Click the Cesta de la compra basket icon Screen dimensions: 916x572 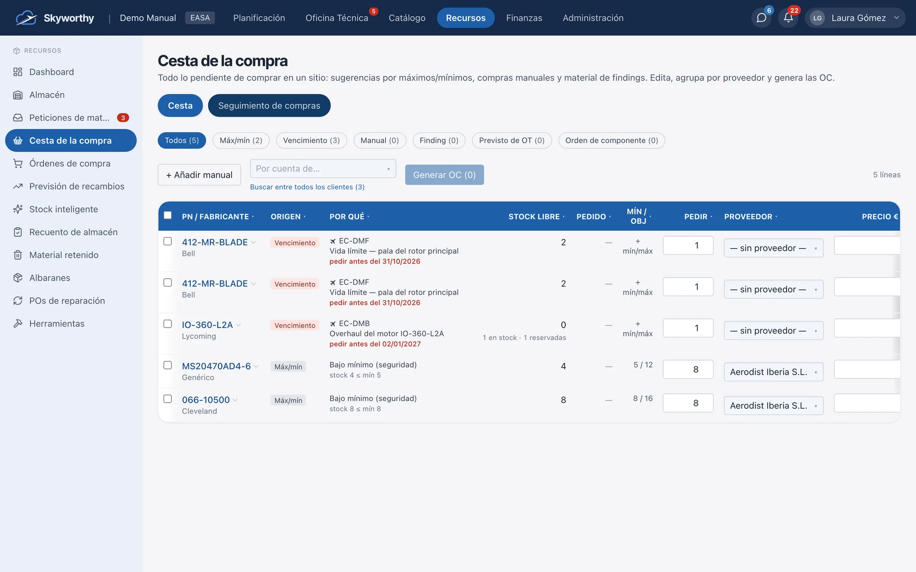(x=18, y=140)
